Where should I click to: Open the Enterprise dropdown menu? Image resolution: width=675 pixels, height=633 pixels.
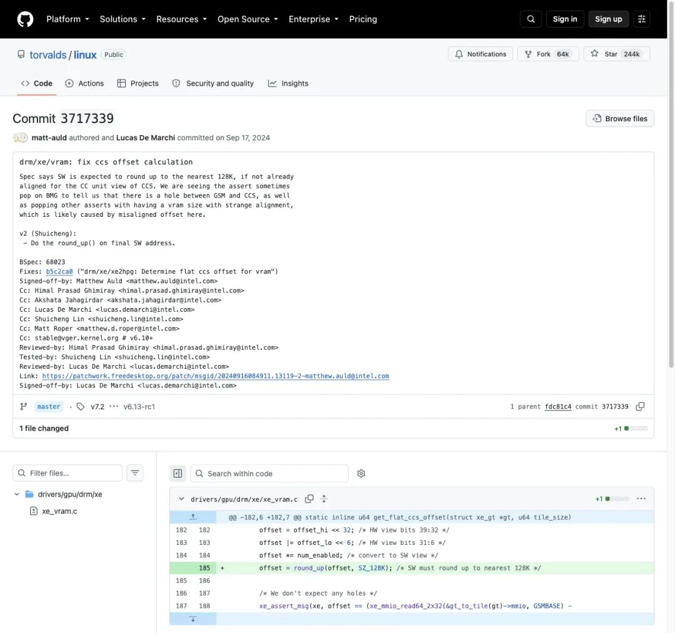[313, 19]
